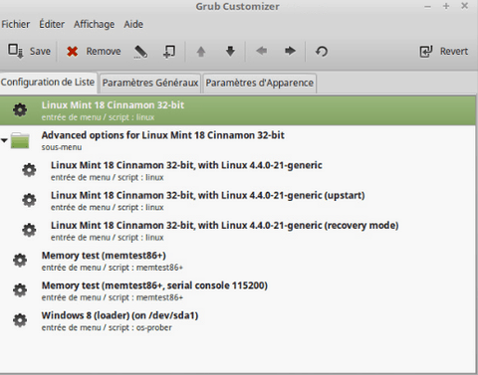Open the Fichier menu
This screenshot has height=375, width=478.
point(16,24)
